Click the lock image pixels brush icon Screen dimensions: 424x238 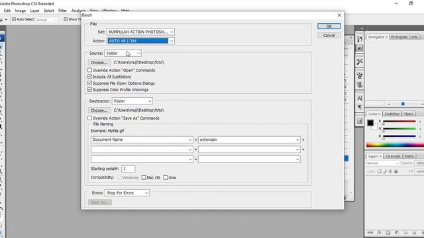[x=385, y=171]
